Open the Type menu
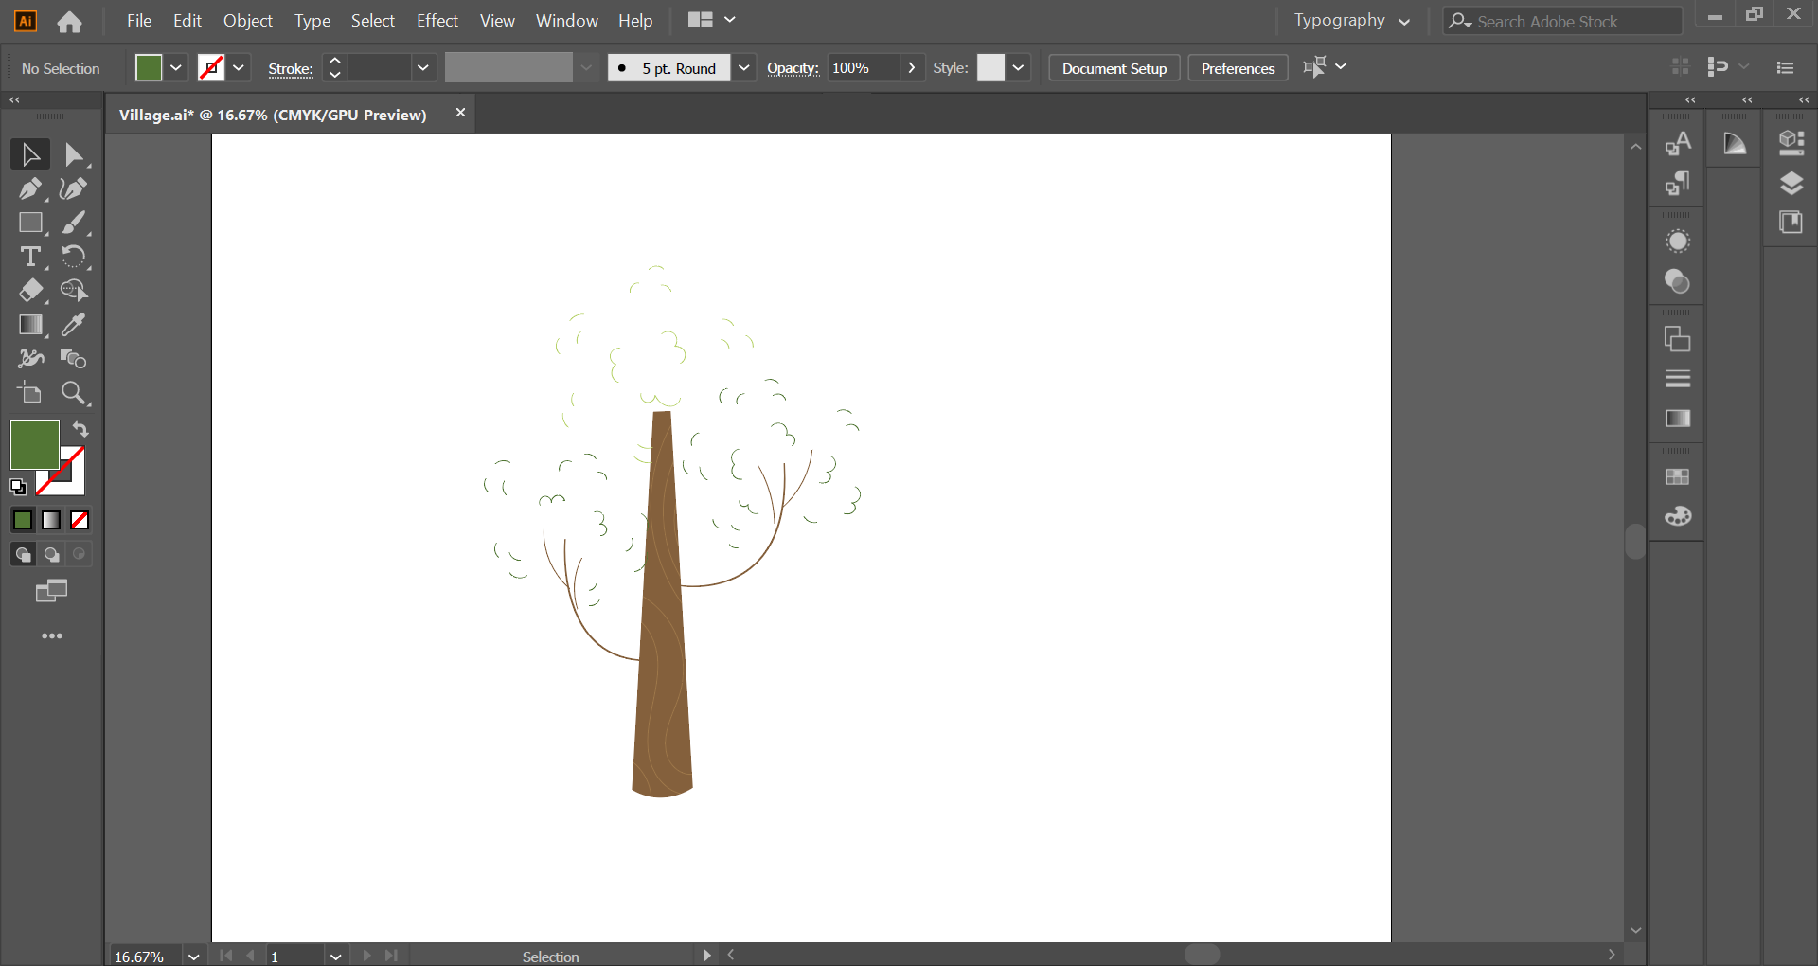 (x=312, y=21)
